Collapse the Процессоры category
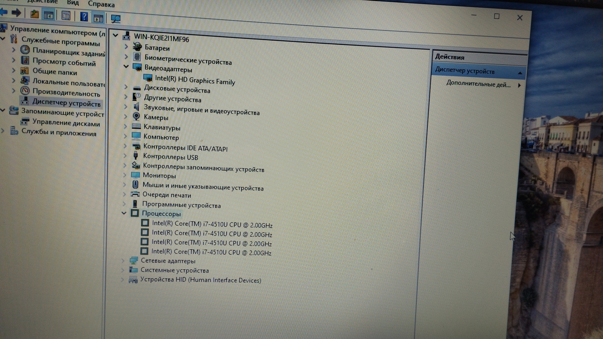603x339 pixels. 124,213
